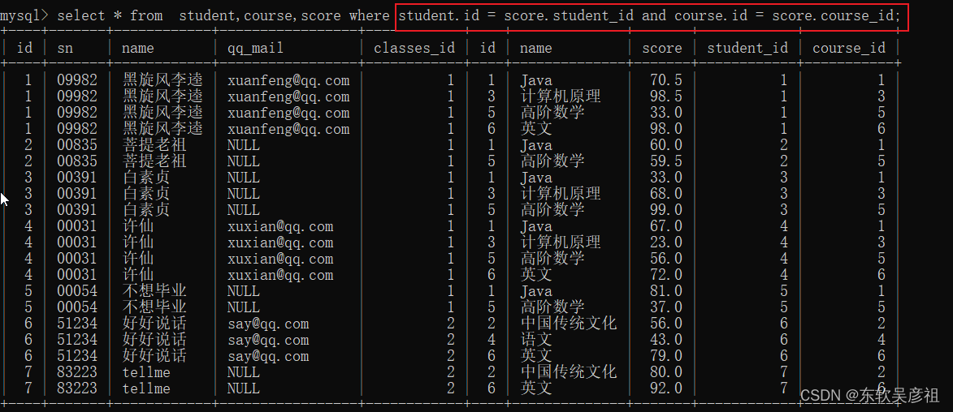
Task: Click '黑旋风李逵' in the row scoring 70.5
Action: [162, 80]
